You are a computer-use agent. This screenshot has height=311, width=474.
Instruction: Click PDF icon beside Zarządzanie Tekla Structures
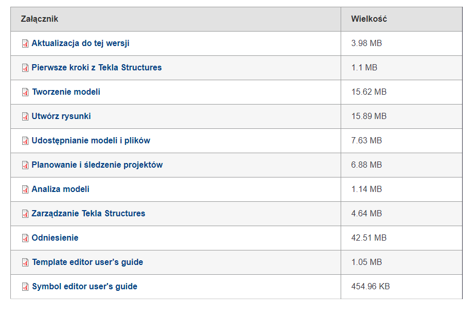click(25, 214)
